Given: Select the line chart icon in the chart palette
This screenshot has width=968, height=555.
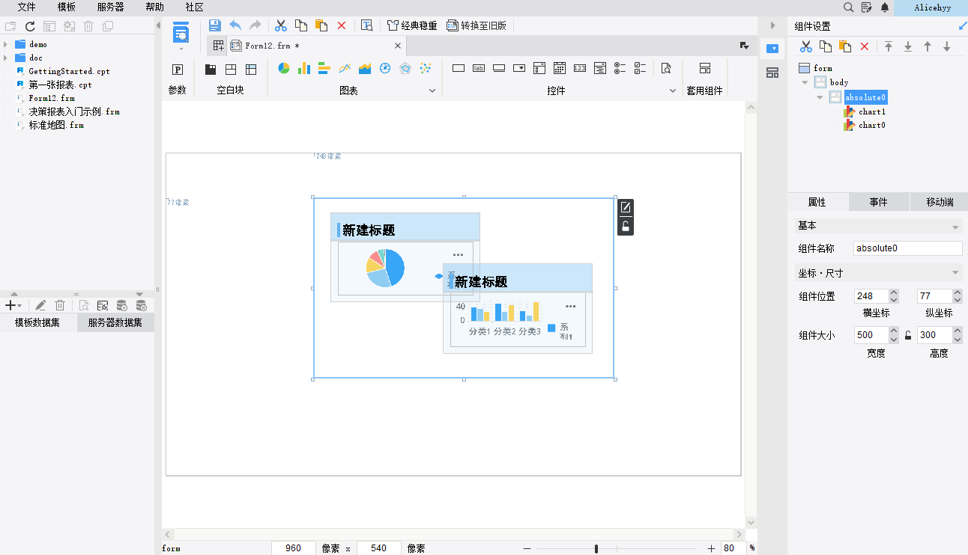Looking at the screenshot, I should 345,68.
